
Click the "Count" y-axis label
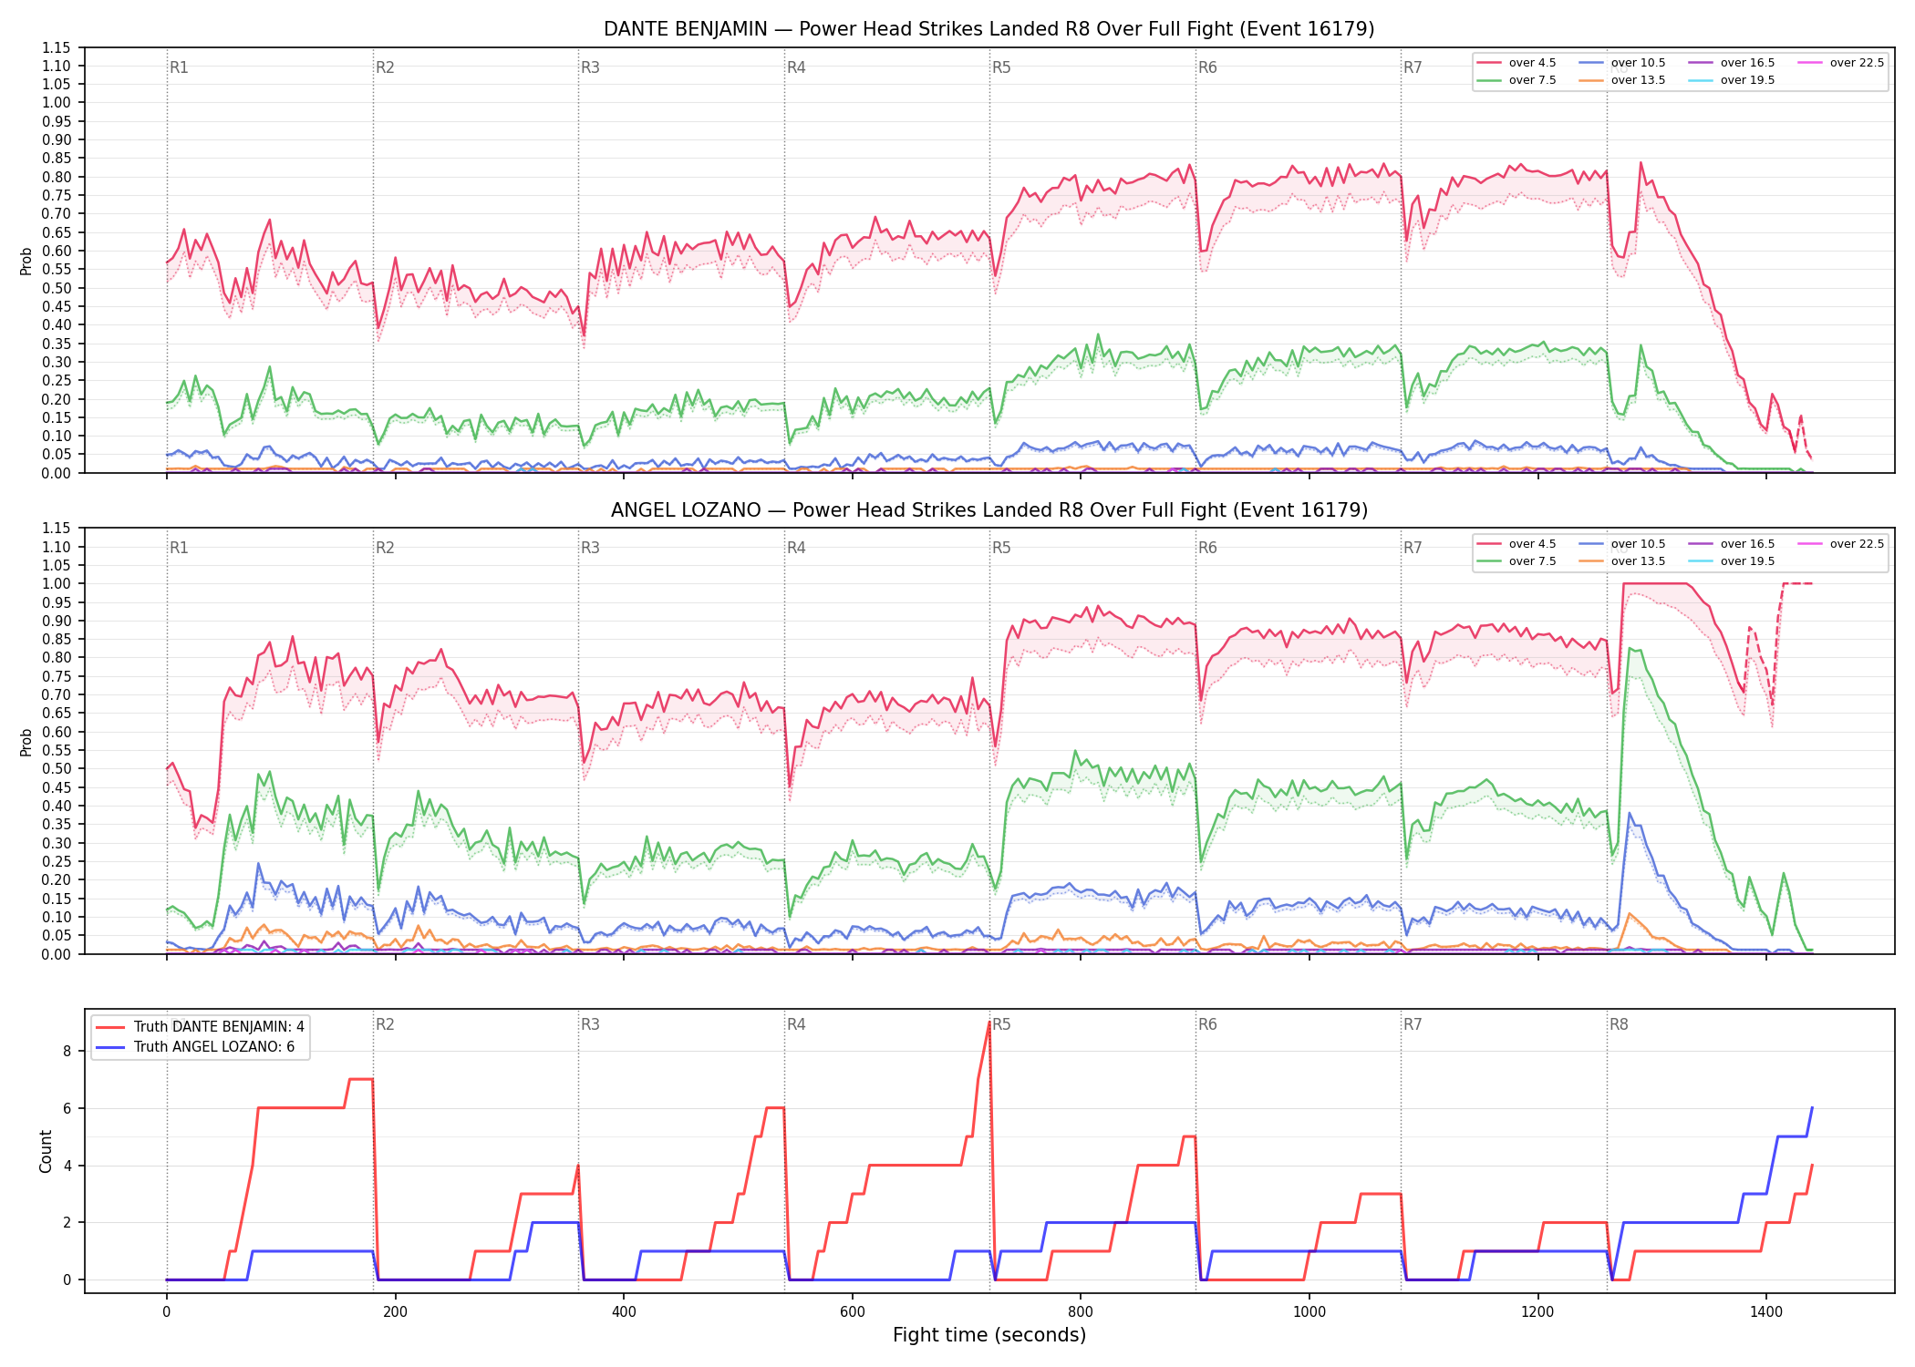(x=46, y=1151)
